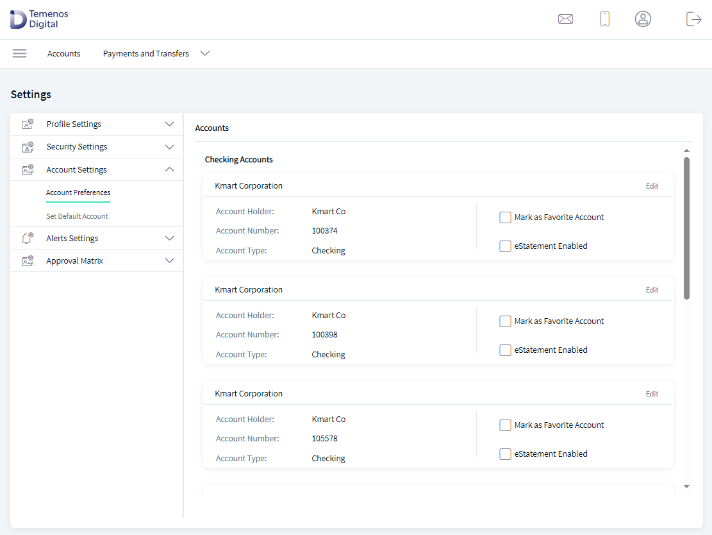Edit account number 100398

(x=652, y=290)
